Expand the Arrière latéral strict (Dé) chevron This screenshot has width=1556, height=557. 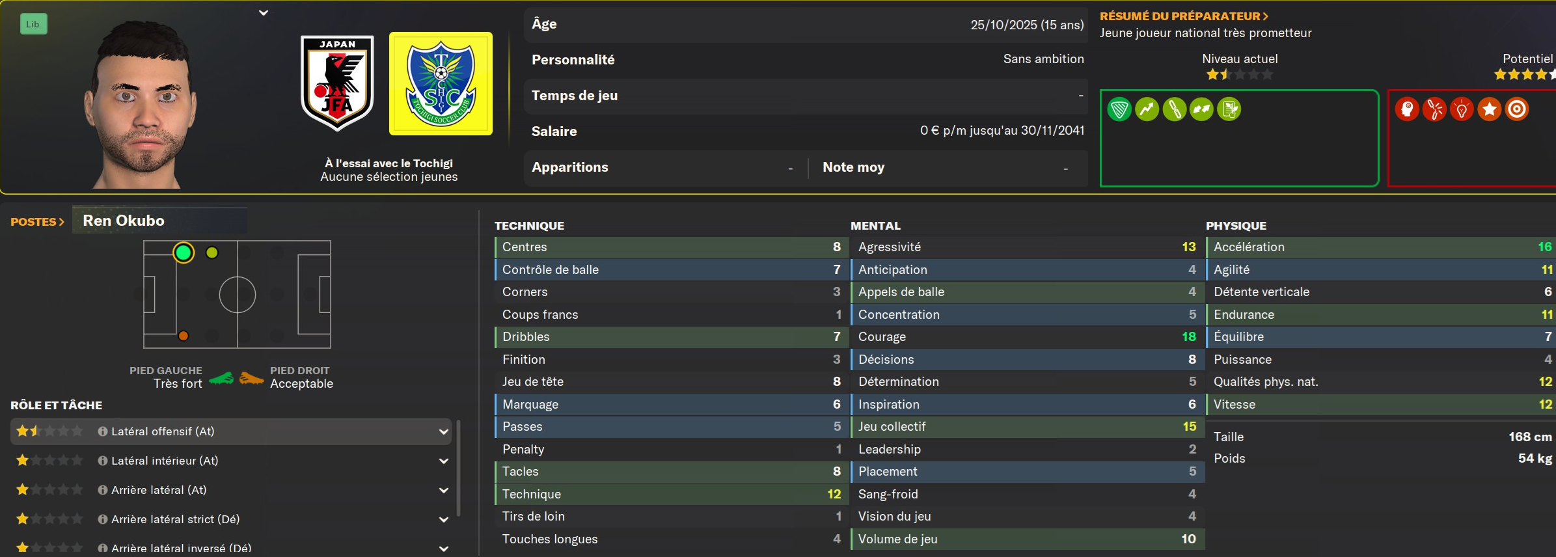click(443, 519)
